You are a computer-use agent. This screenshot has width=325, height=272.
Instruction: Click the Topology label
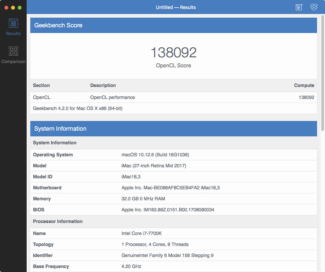[x=43, y=244]
